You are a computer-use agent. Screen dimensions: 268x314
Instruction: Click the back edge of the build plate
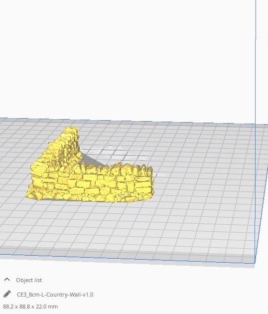(128, 121)
